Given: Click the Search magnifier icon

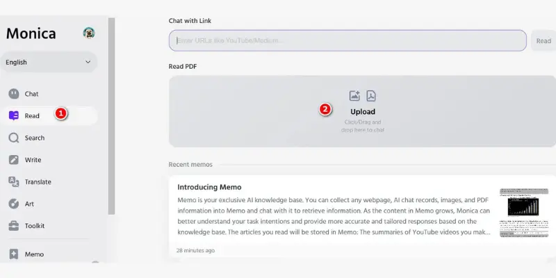Looking at the screenshot, I should click(x=13, y=138).
